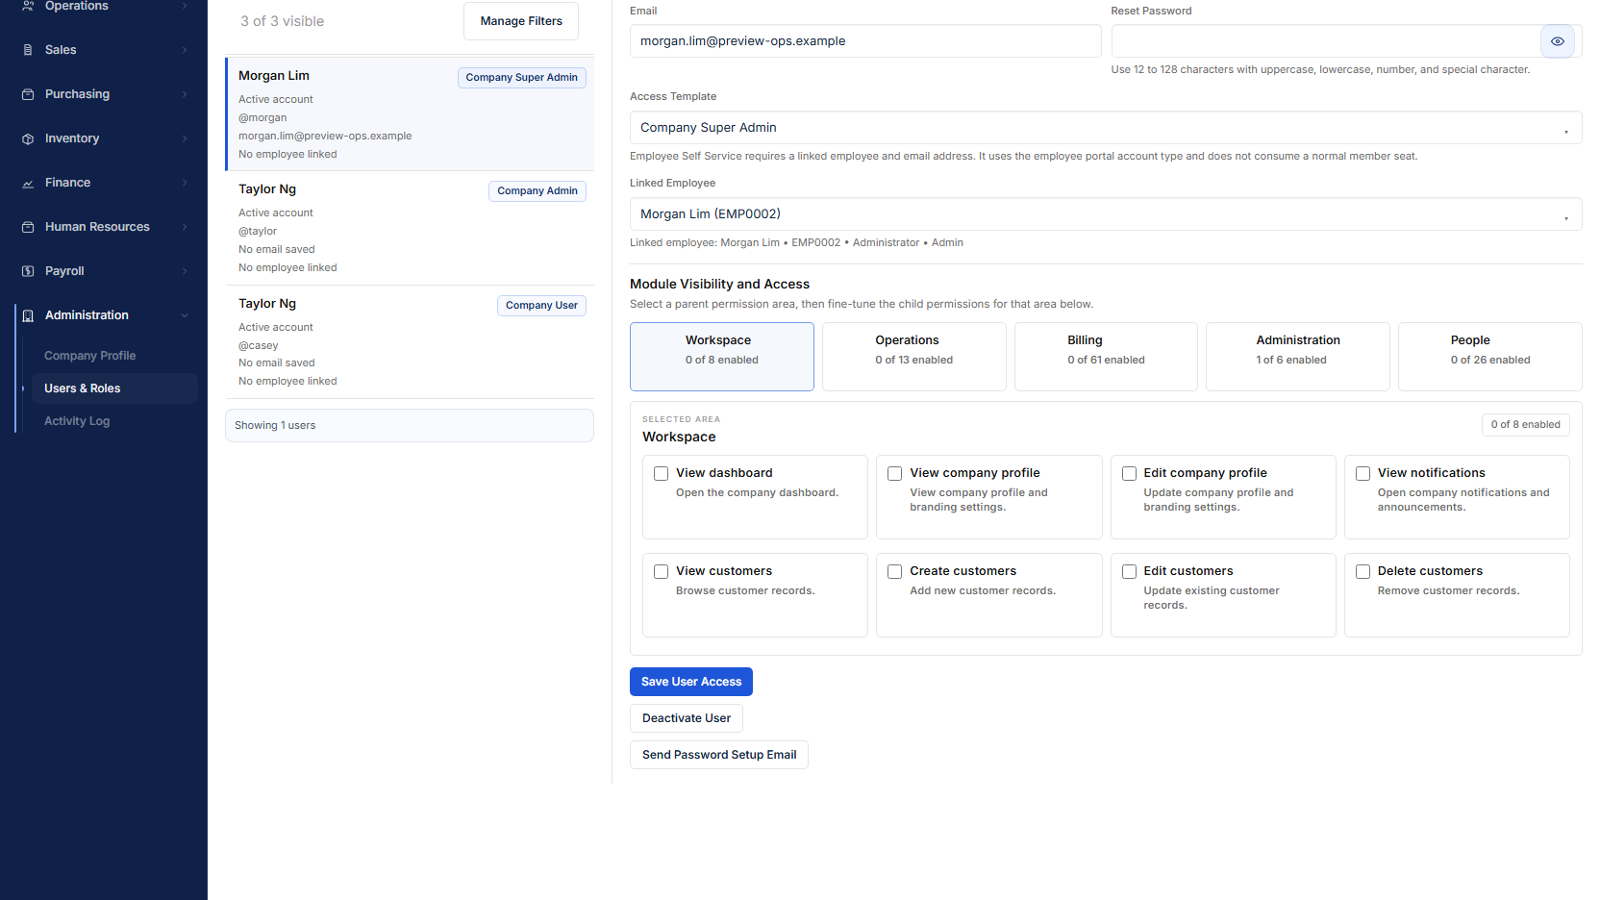Click the Inventory box icon
This screenshot has height=900, width=1600.
28,138
